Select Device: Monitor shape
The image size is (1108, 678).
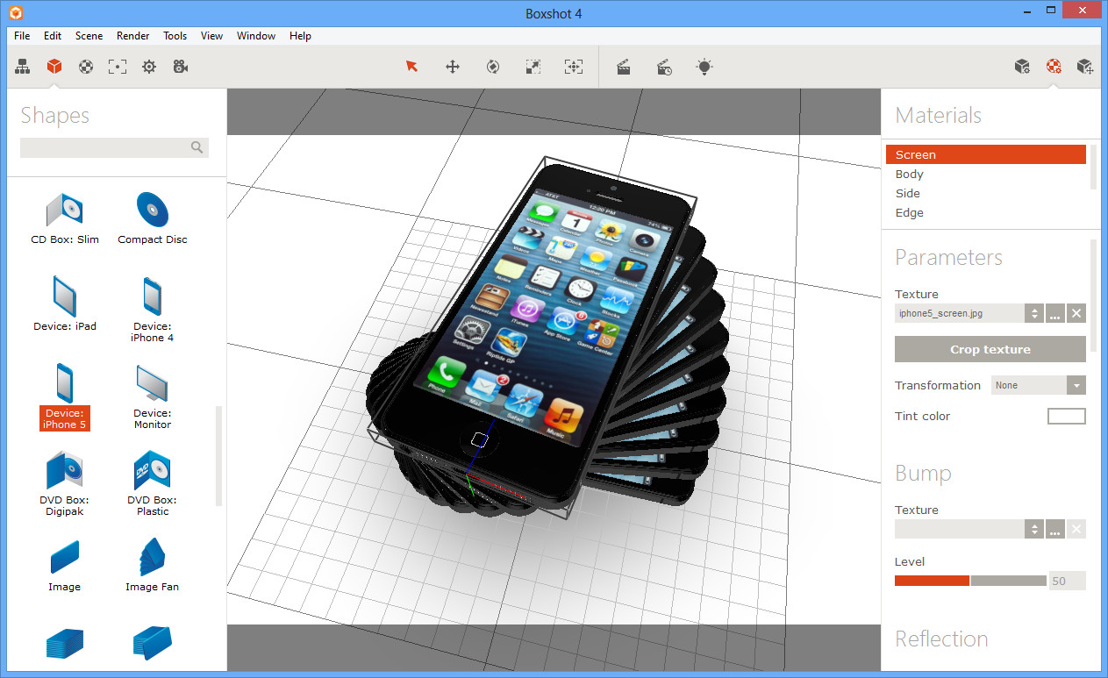click(x=153, y=396)
